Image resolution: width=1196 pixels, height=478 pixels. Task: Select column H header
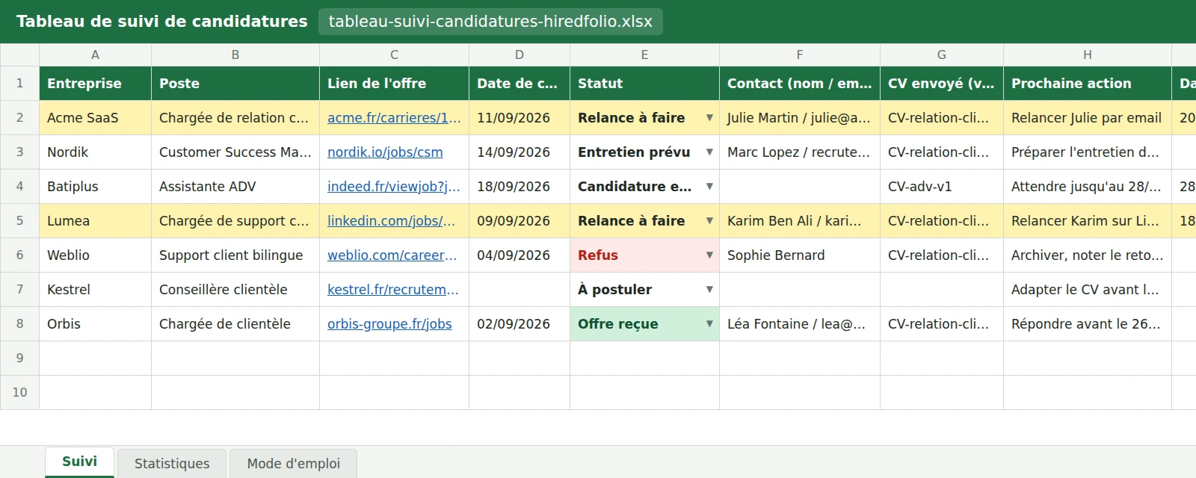coord(1088,55)
